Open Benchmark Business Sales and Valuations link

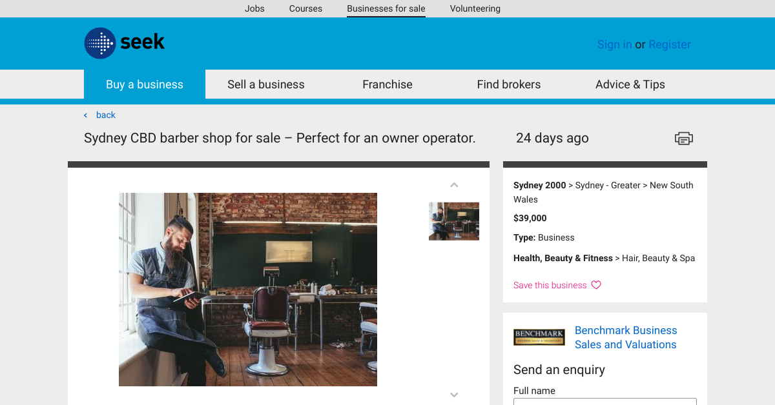click(625, 337)
